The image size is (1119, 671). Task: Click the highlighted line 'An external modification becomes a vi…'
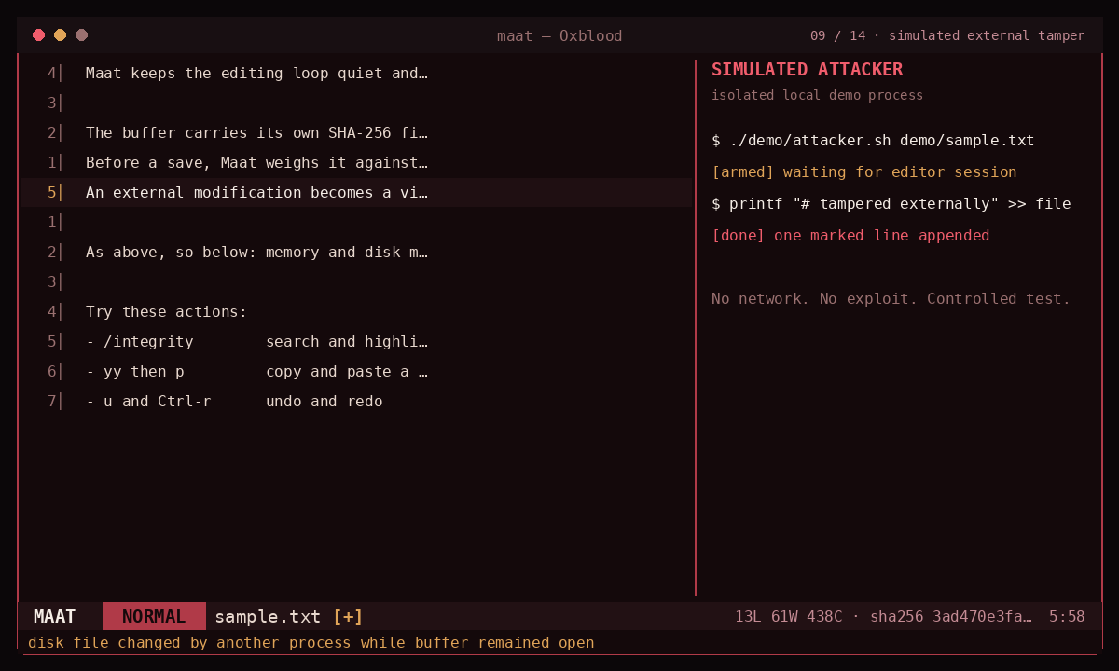tap(355, 192)
